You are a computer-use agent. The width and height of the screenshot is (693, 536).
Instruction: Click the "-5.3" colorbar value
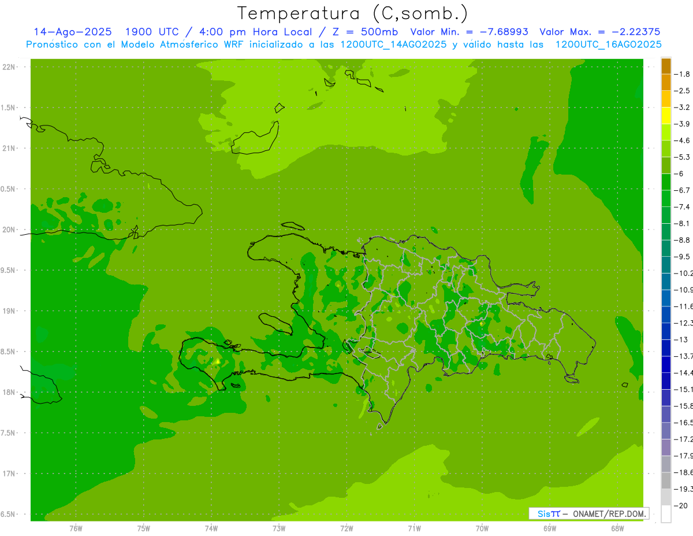pos(683,157)
